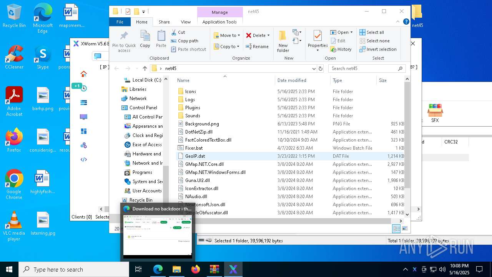Open Google Chrome desktop shortcut
The image size is (492, 277).
(14, 184)
